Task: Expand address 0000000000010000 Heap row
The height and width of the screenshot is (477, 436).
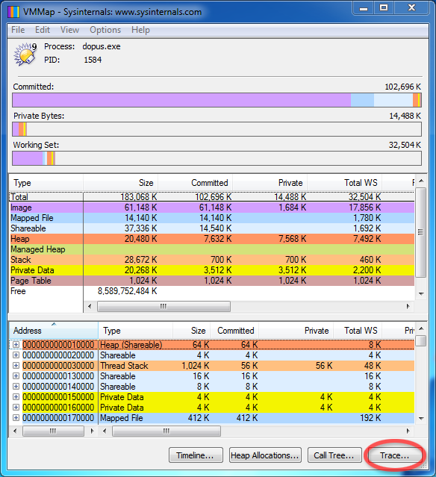Action: [x=16, y=345]
